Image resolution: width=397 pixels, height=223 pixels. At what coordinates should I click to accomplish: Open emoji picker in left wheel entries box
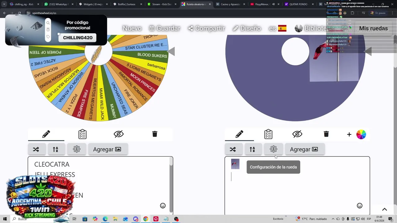point(163,206)
